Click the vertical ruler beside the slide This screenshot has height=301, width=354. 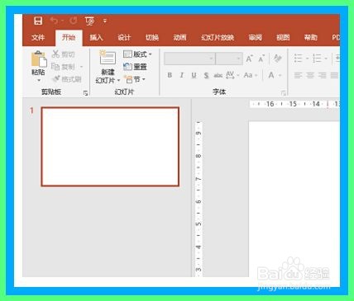(x=199, y=200)
